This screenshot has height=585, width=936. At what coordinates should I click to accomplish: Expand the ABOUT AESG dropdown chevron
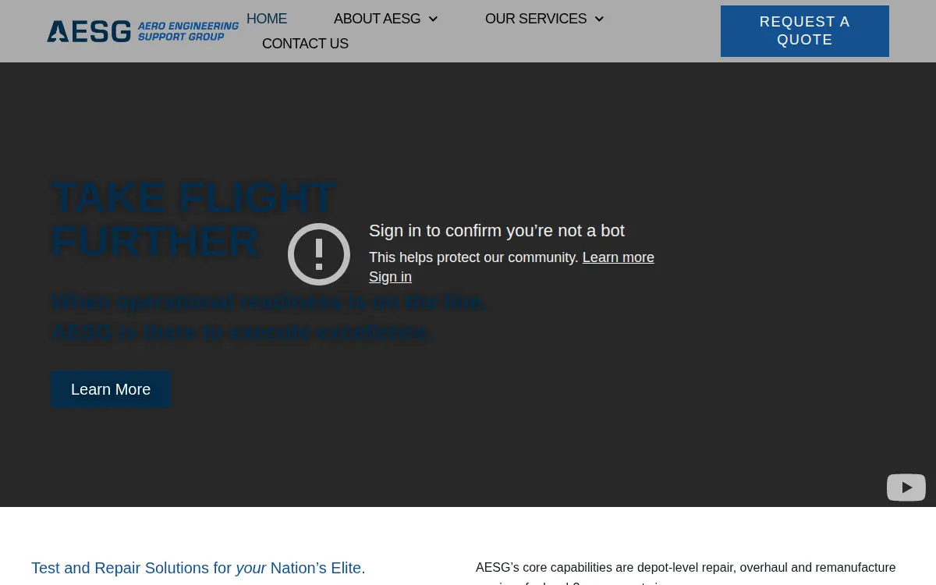click(433, 19)
